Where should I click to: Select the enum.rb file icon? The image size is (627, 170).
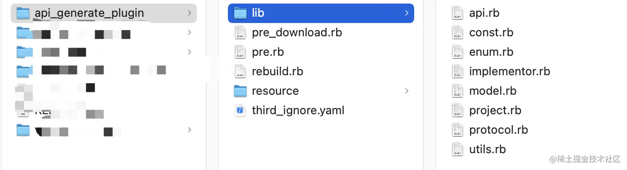pos(457,52)
